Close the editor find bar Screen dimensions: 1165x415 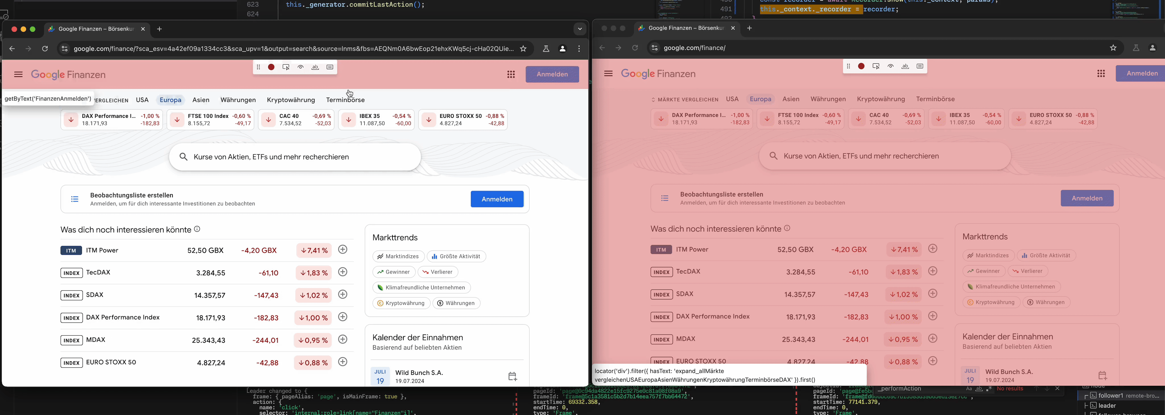pyautogui.click(x=1057, y=389)
